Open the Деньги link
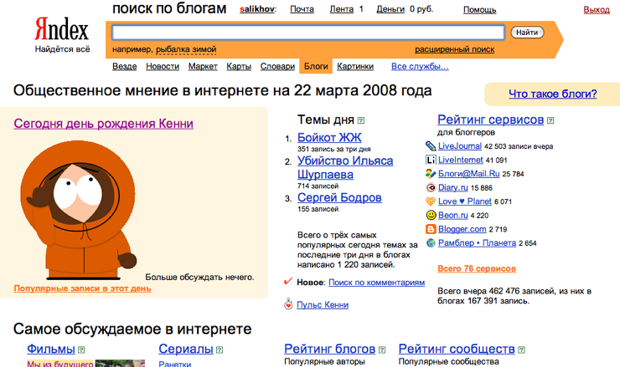The width and height of the screenshot is (620, 367). [x=390, y=9]
